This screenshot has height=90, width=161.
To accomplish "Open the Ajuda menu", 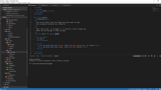I will click(29, 3).
